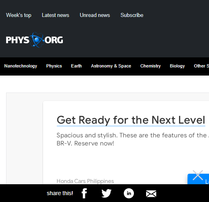209x202 pixels.
Task: Click Subscribe in top bar
Action: point(132,15)
